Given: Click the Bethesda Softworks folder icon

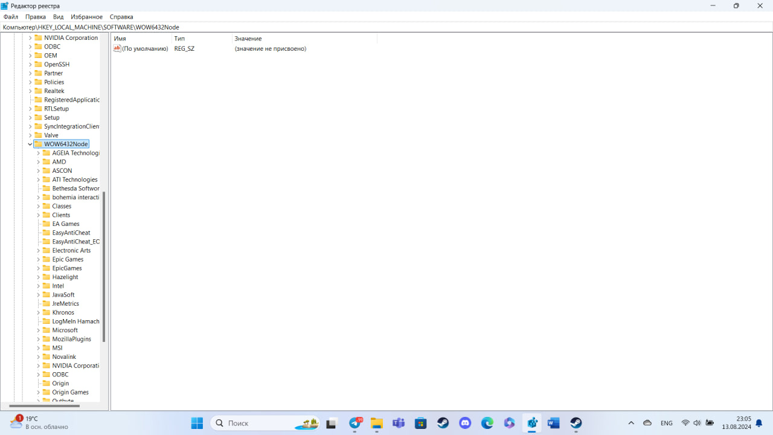Looking at the screenshot, I should click(x=47, y=188).
